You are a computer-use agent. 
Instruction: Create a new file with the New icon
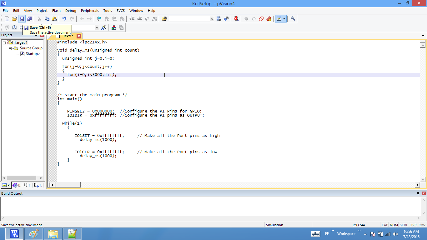(7, 19)
